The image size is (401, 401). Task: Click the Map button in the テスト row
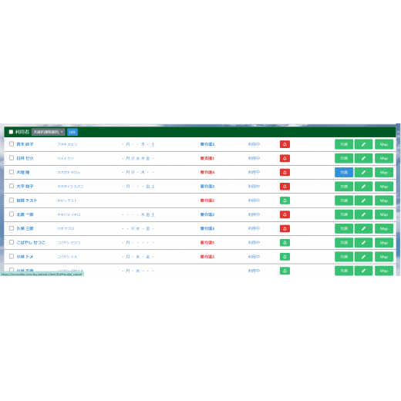(384, 200)
